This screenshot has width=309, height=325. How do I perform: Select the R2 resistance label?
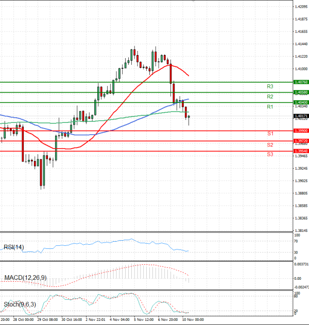[x=270, y=97]
